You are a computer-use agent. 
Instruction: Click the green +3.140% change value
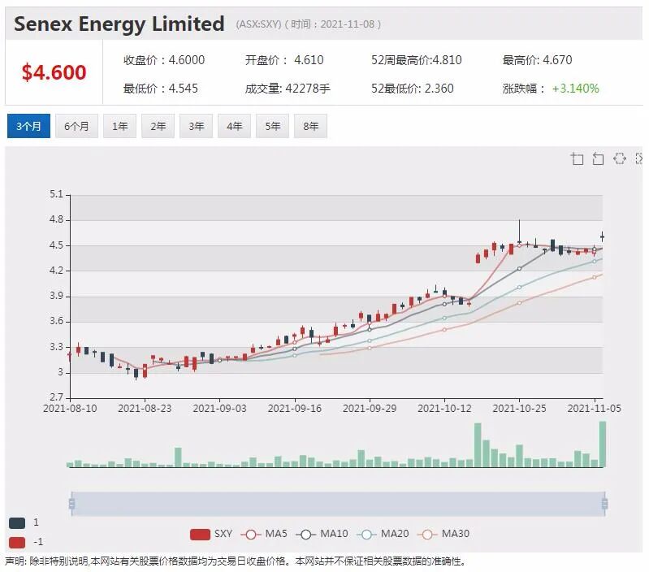point(575,89)
